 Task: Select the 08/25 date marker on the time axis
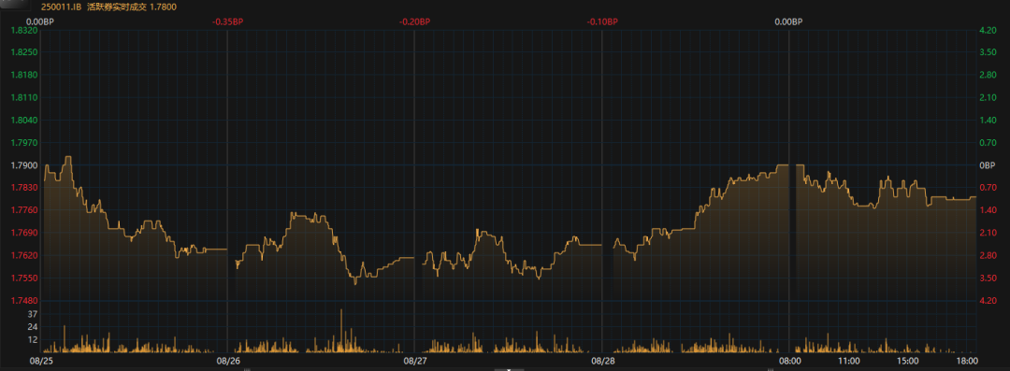[x=40, y=361]
